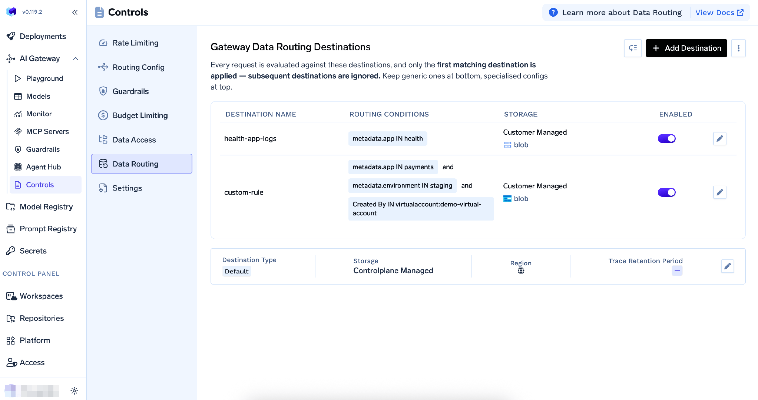Disable the health-app-logs destination toggle

[666, 138]
